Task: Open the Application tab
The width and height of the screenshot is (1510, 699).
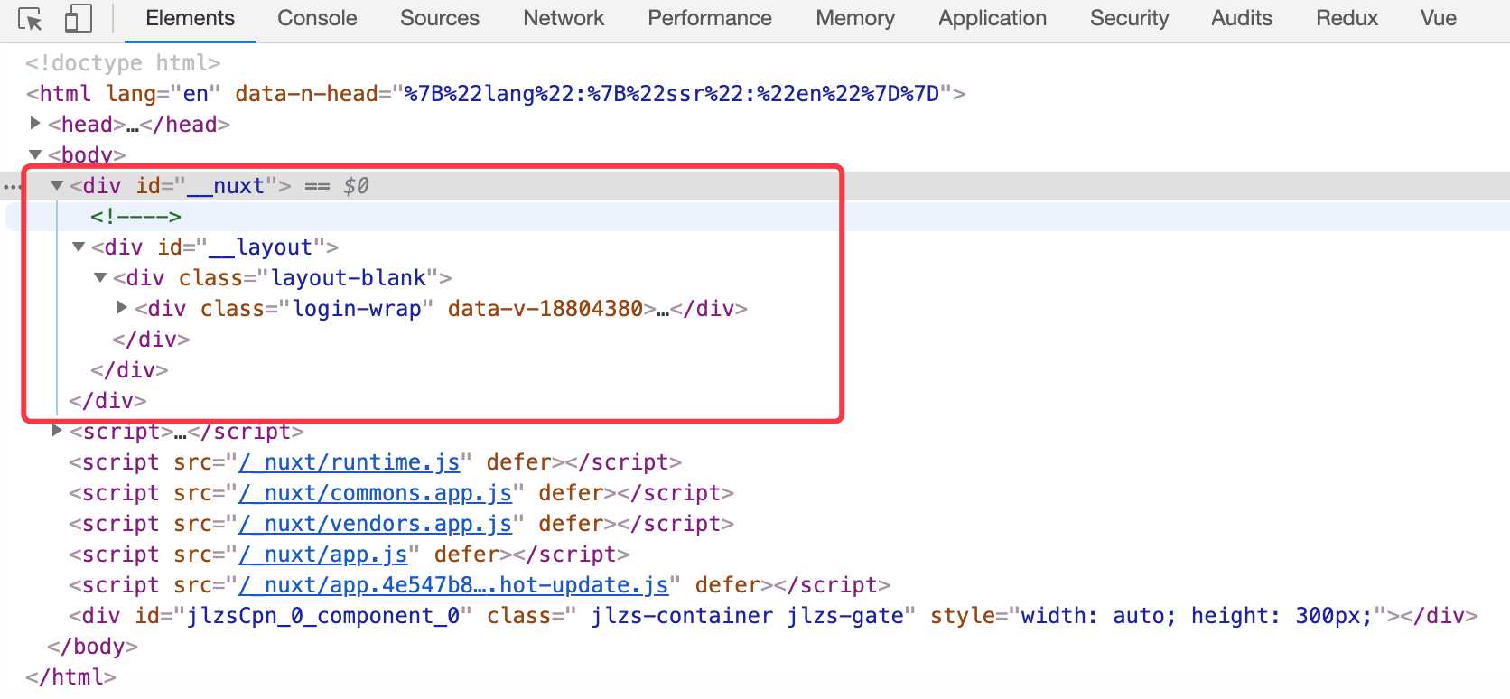Action: 993,18
